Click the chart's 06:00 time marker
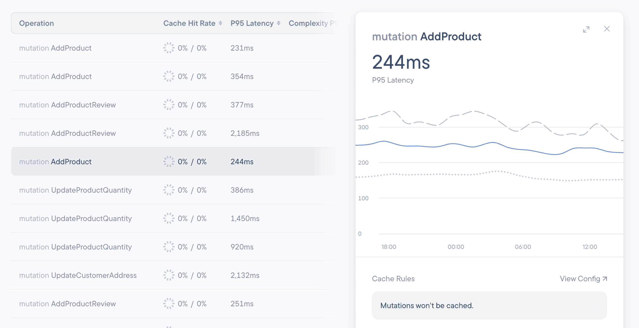639x328 pixels. tap(523, 247)
